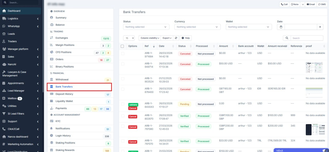Open WhatsApp icon in left sidebar
The width and height of the screenshot is (329, 152).
click(x=4, y=26)
